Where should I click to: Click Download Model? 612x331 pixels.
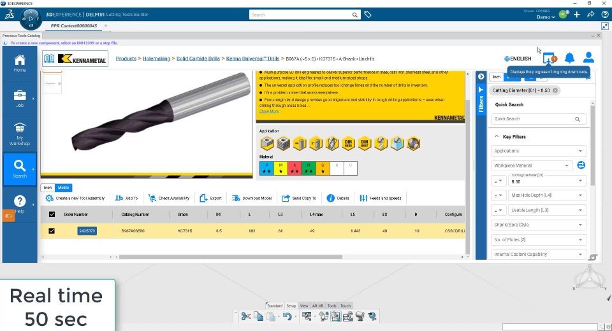coord(252,199)
